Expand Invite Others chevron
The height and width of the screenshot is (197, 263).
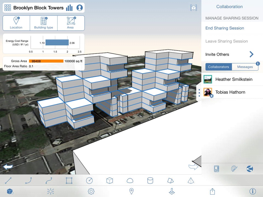(251, 54)
